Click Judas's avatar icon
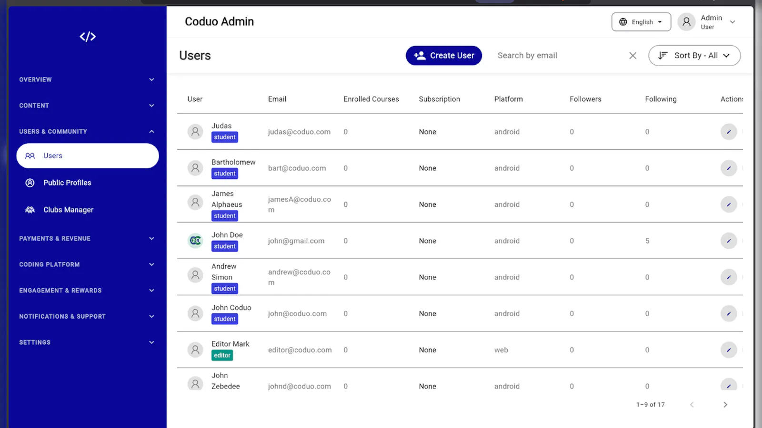 pos(195,132)
